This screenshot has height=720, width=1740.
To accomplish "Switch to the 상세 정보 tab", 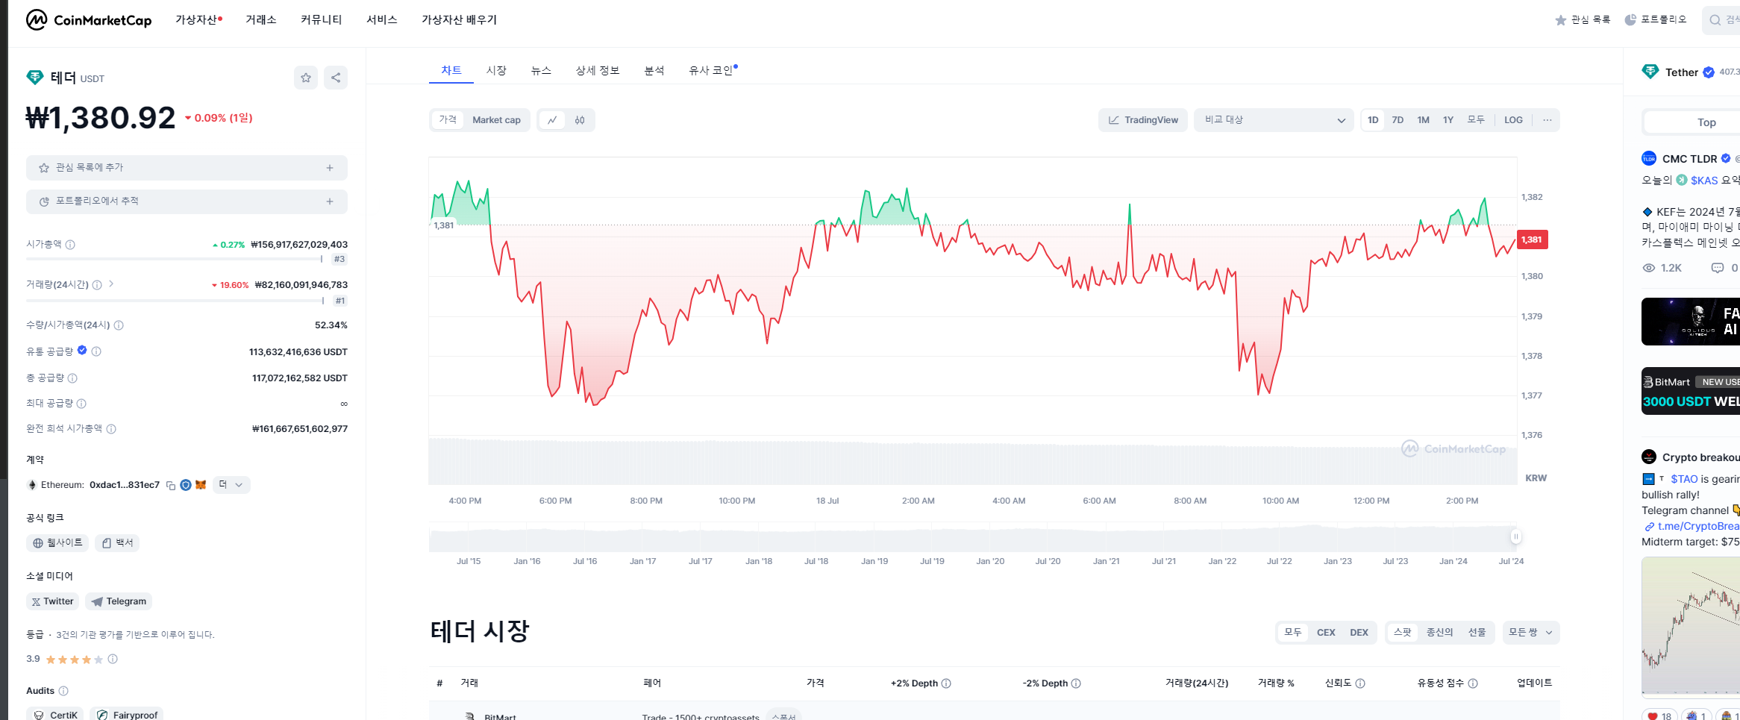I will 598,70.
